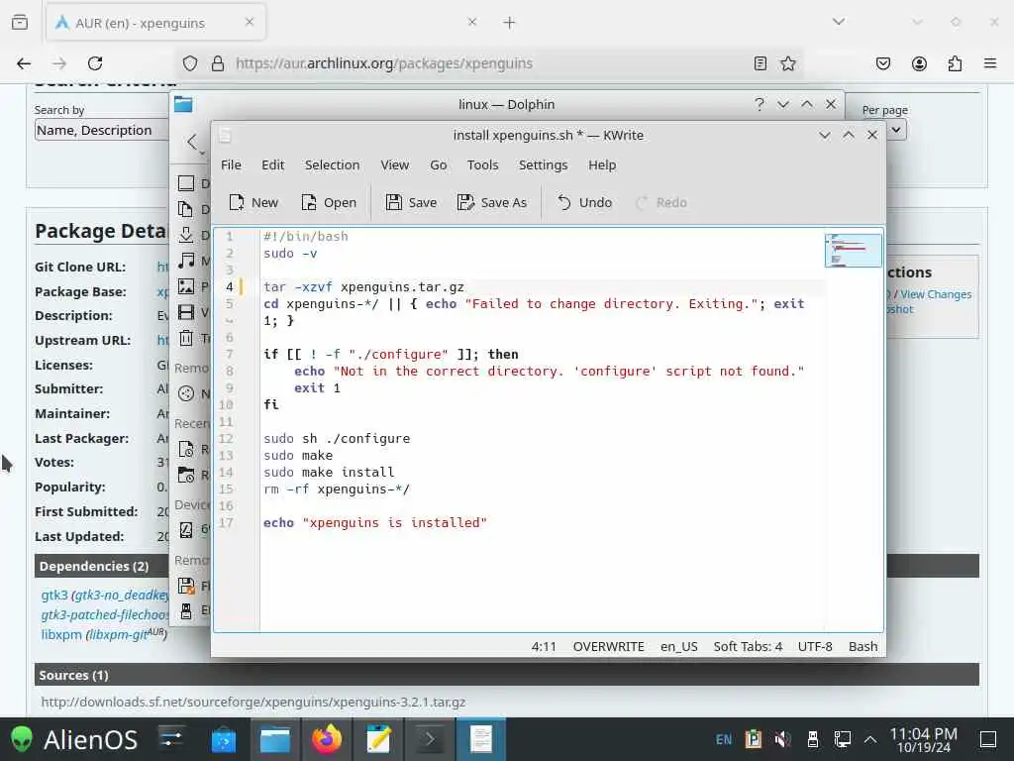Open the Go menu
The width and height of the screenshot is (1014, 761).
tap(439, 165)
